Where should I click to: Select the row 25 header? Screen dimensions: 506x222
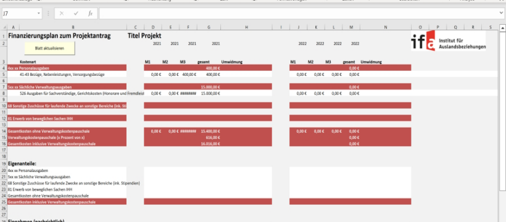coord(4,202)
